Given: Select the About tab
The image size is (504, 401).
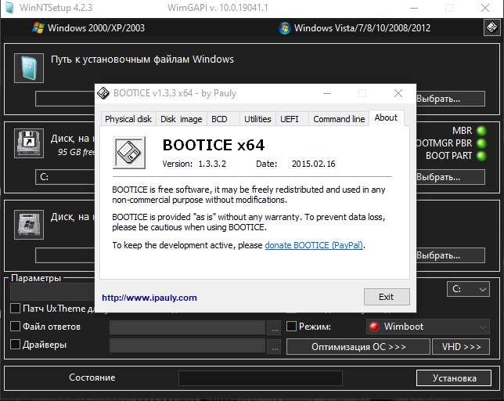Looking at the screenshot, I should coord(386,117).
